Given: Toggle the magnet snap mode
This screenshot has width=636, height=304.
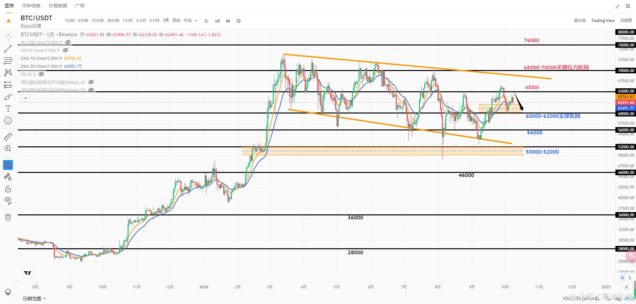Looking at the screenshot, I should click(8, 165).
